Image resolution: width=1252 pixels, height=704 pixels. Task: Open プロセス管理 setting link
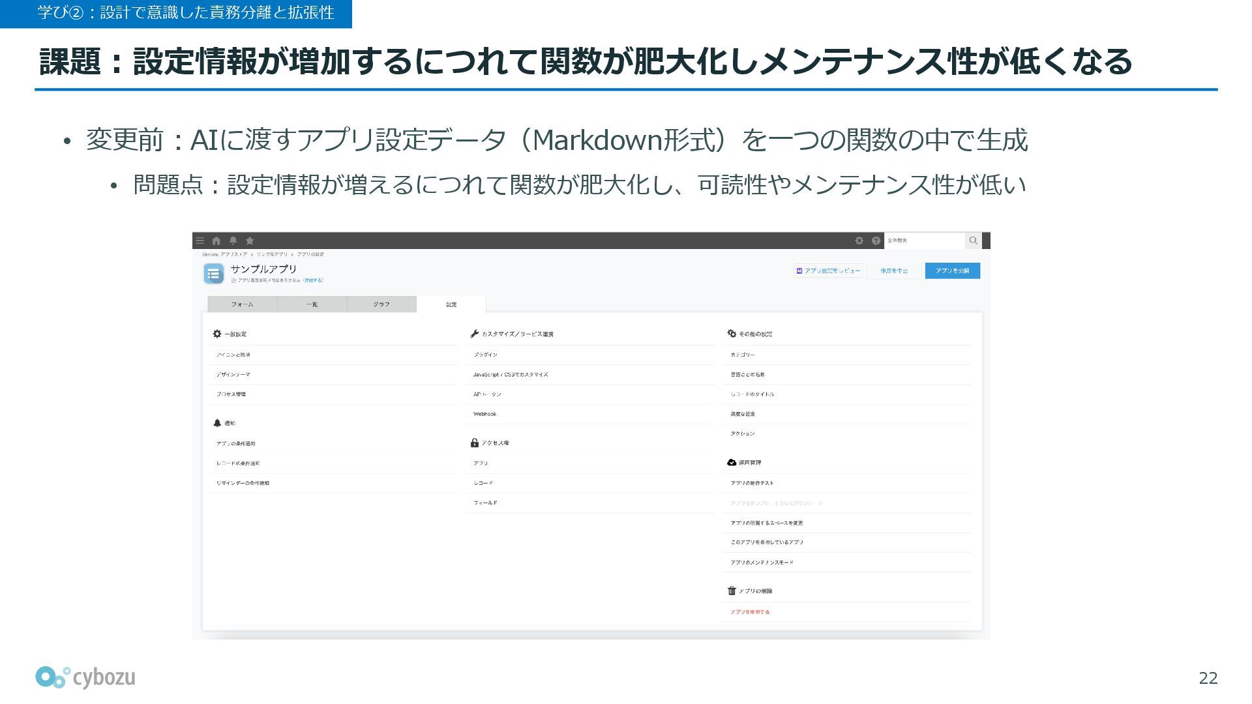point(231,394)
